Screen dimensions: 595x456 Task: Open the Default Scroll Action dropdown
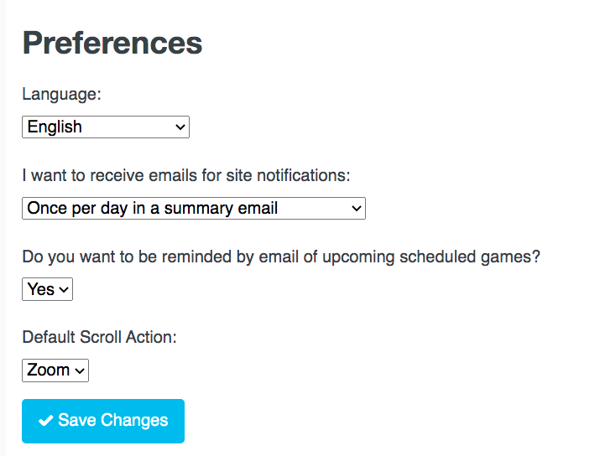(x=55, y=370)
